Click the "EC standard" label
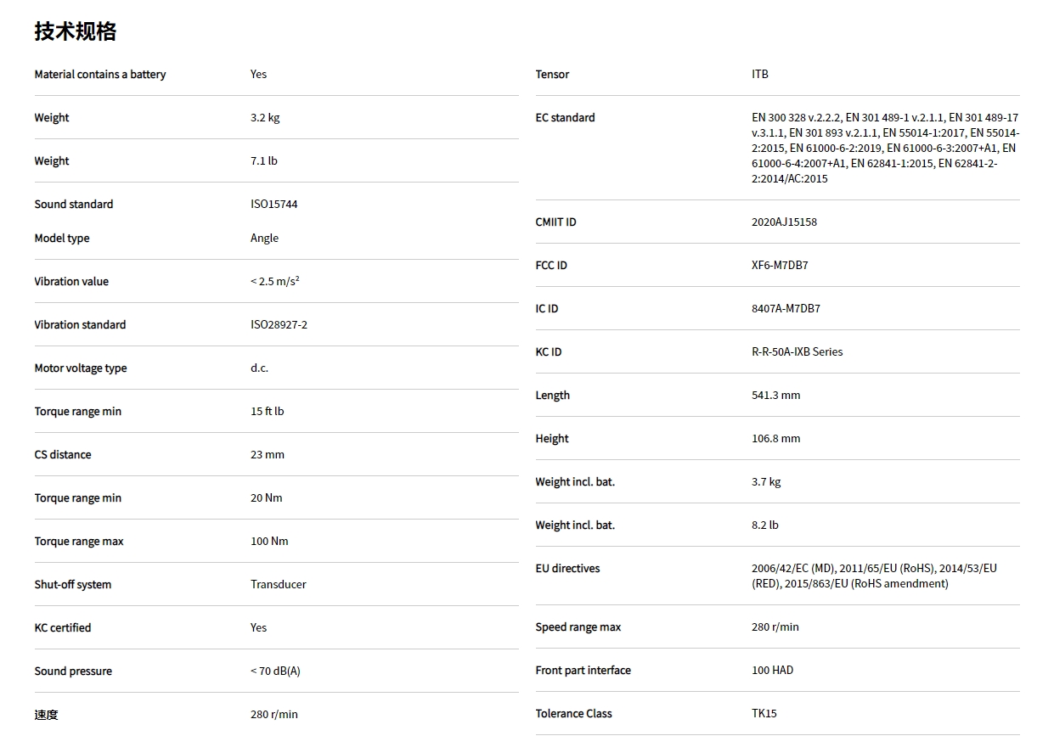The width and height of the screenshot is (1054, 736). (565, 118)
